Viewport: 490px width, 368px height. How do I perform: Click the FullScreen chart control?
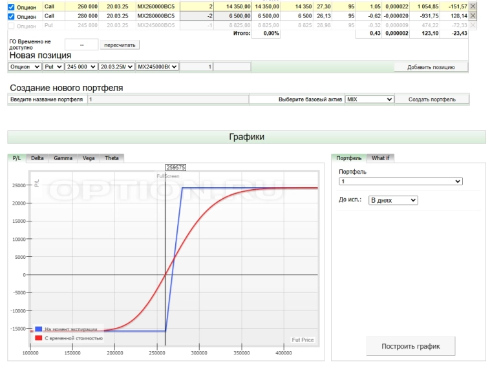(167, 176)
